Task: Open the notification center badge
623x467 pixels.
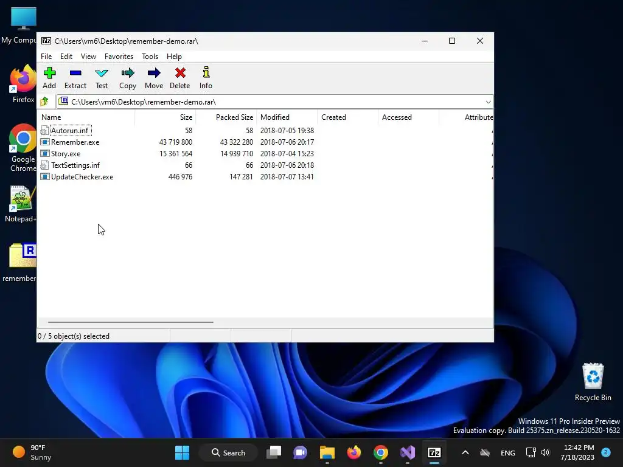Action: [x=606, y=452]
